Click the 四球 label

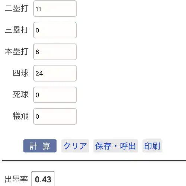pyautogui.click(x=20, y=73)
